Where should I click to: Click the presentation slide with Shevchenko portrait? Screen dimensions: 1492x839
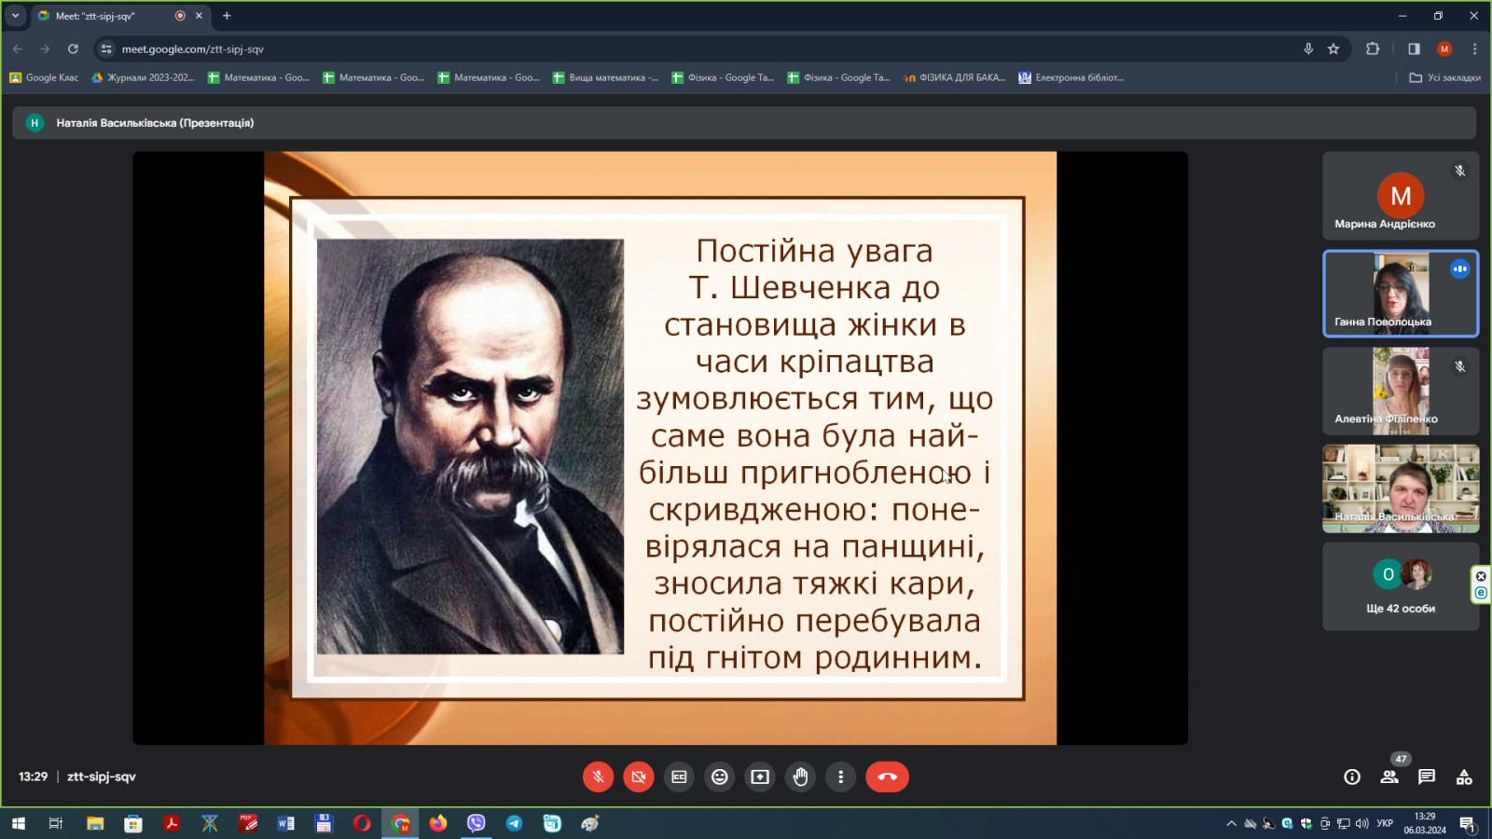coord(660,447)
